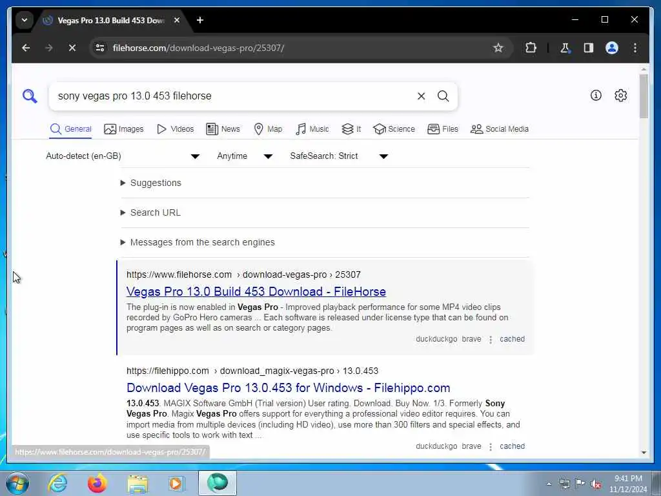Switch to the It search tab
661x496 pixels.
tap(351, 129)
